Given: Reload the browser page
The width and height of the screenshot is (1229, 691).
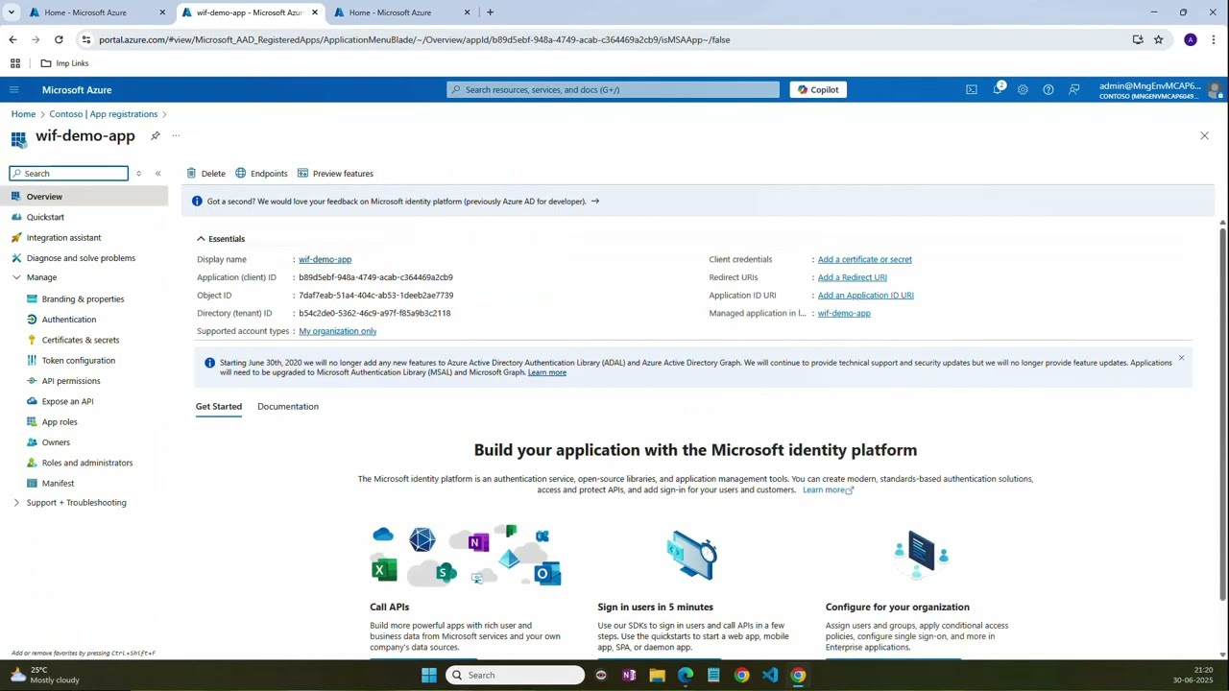Looking at the screenshot, I should coord(59,39).
